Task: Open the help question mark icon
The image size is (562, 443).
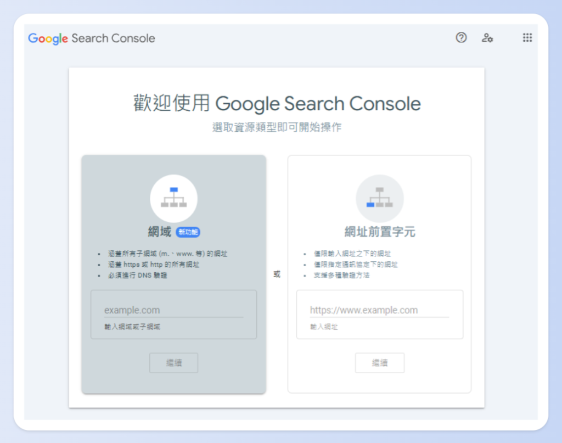Action: click(461, 37)
